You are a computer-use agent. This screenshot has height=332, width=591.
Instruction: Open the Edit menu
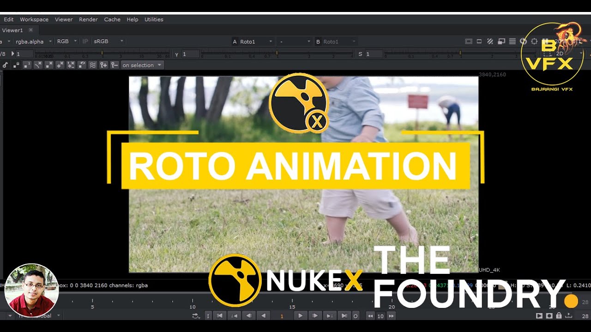[x=9, y=19]
